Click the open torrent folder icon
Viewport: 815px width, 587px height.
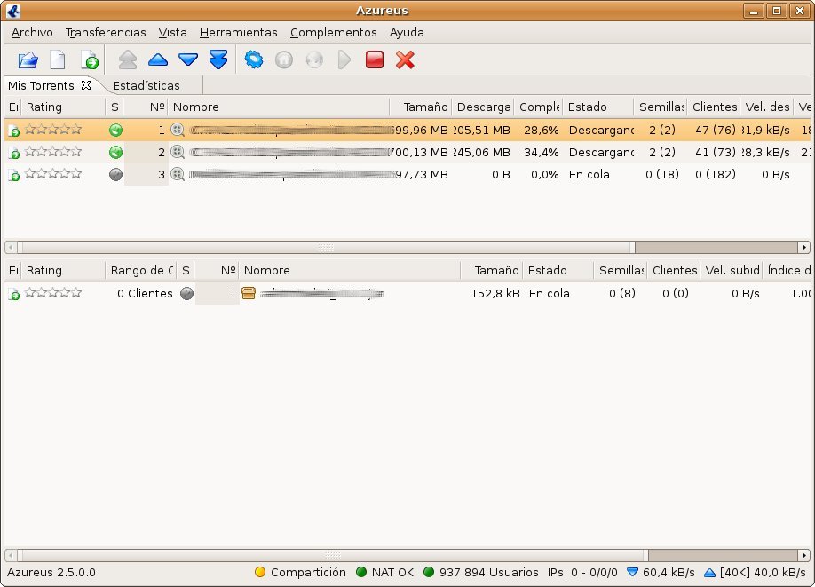[x=28, y=60]
